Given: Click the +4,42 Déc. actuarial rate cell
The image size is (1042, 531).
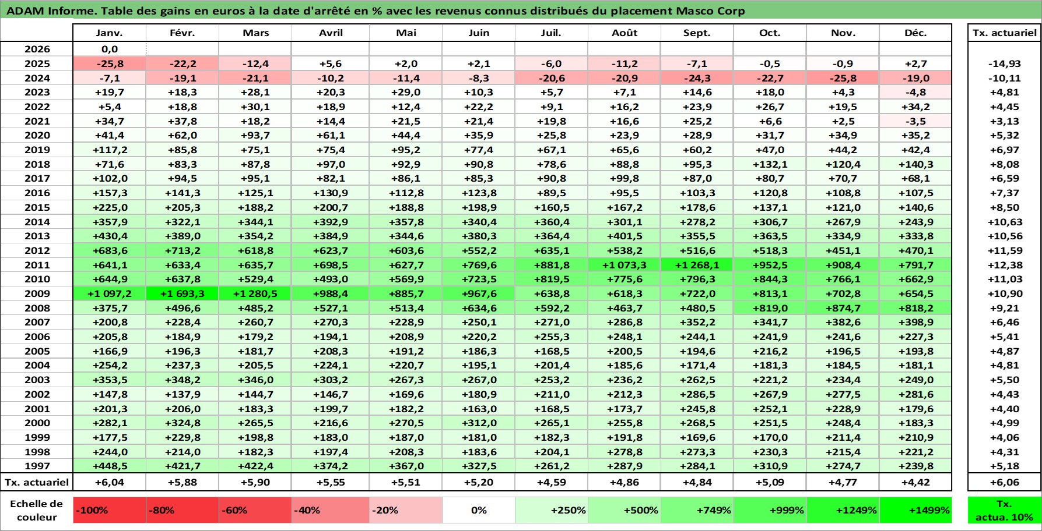Looking at the screenshot, I should pyautogui.click(x=915, y=482).
